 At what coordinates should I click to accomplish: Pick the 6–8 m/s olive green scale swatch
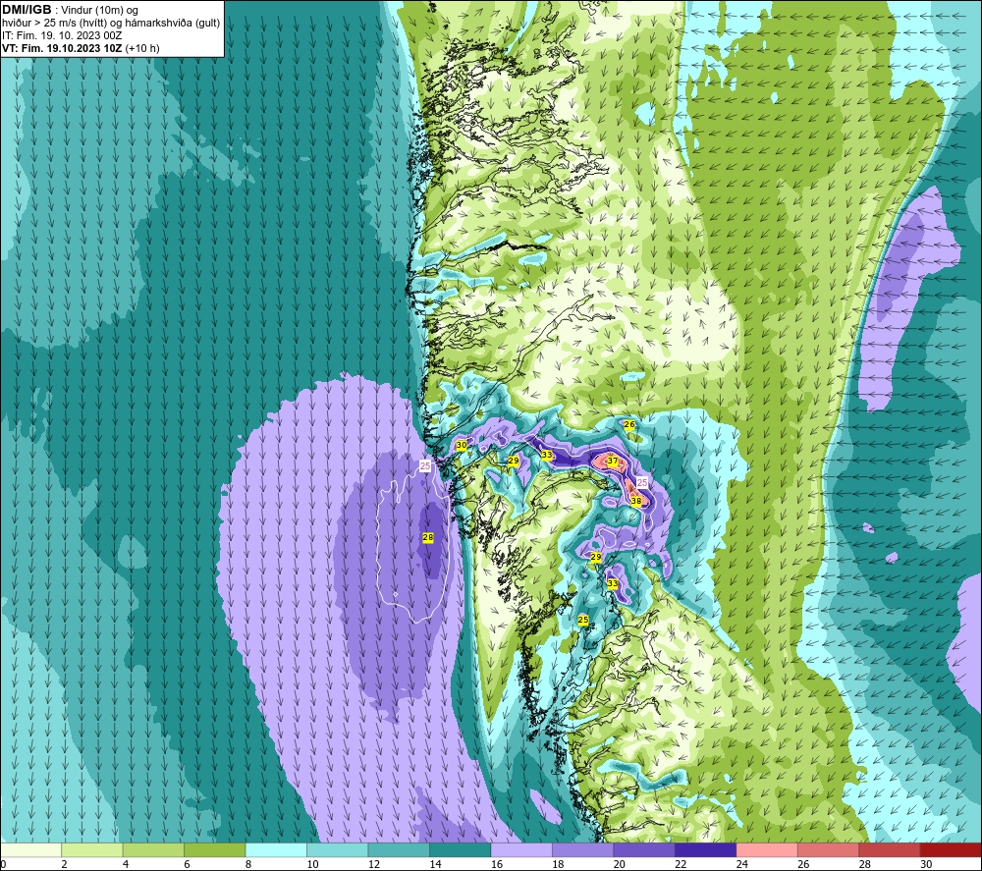(x=215, y=850)
